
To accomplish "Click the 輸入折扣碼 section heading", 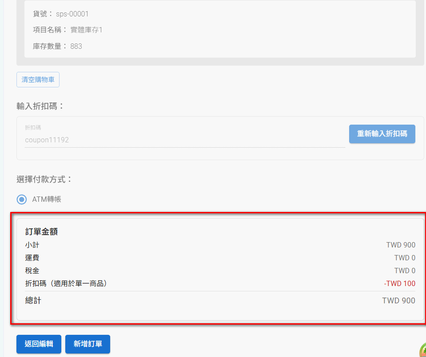I will coord(40,106).
